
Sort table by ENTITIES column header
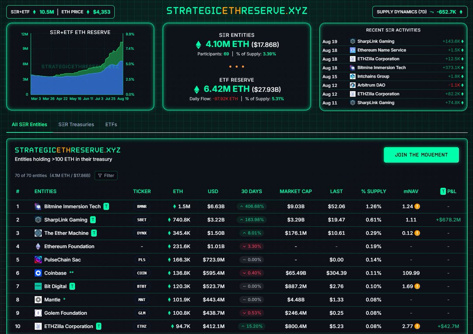tap(45, 191)
